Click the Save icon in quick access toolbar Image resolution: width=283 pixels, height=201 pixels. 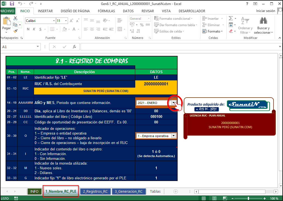(12, 4)
